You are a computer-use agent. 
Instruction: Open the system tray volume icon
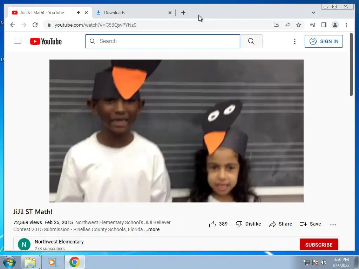click(x=324, y=262)
